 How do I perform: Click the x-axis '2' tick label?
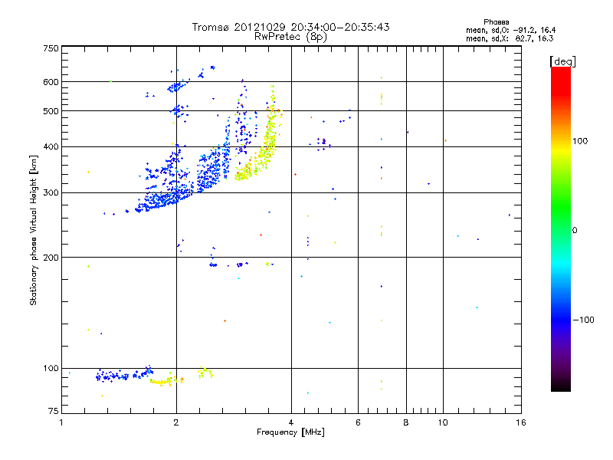point(176,422)
